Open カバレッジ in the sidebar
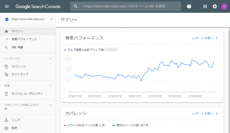The width and height of the screenshot is (230, 133). [x=28, y=66]
